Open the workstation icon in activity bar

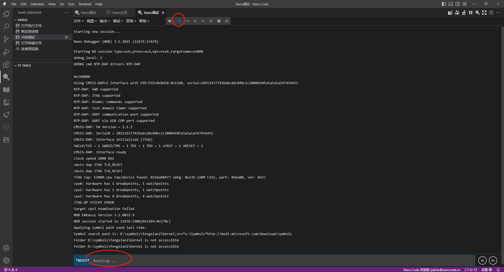(x=6, y=102)
